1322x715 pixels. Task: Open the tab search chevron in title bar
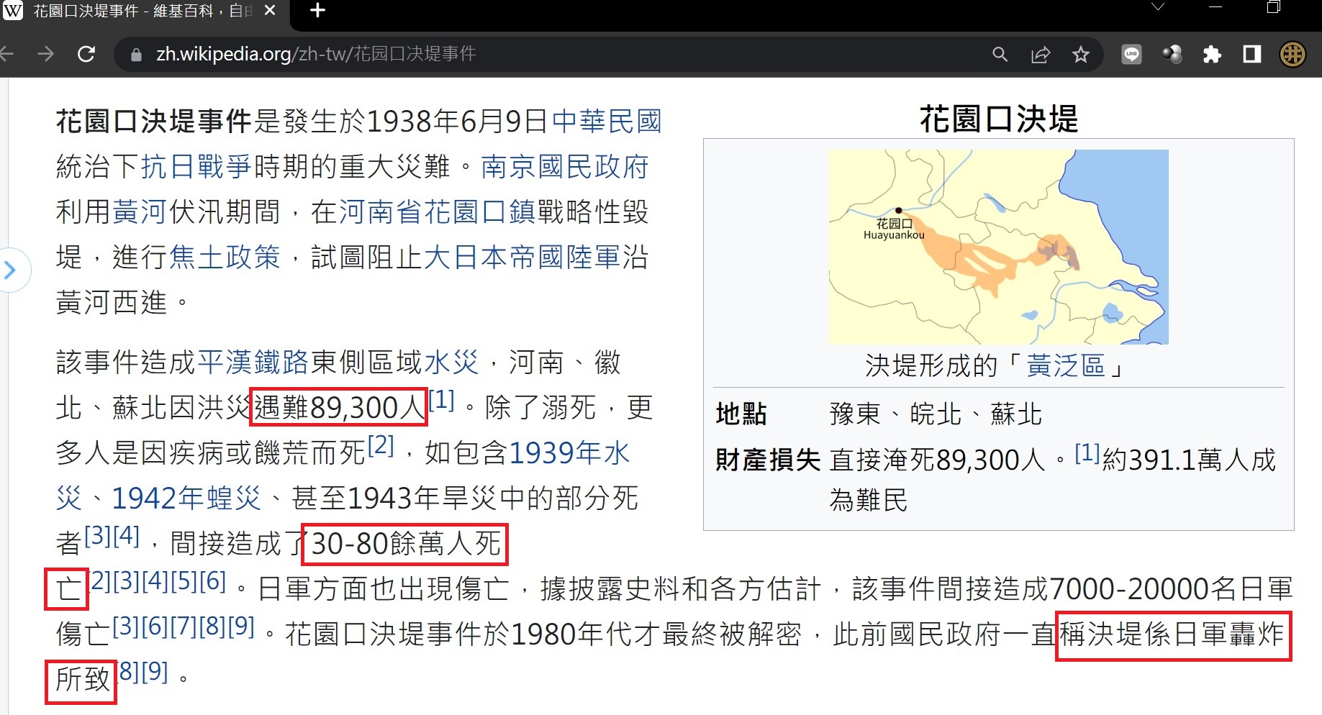pos(1158,8)
